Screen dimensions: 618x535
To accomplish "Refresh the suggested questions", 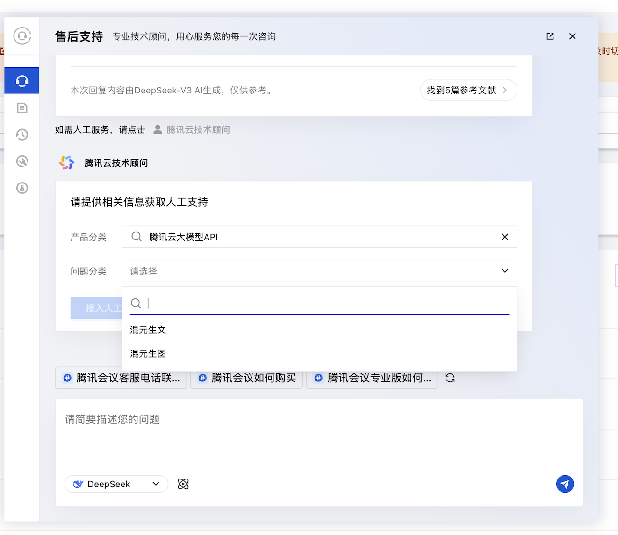I will point(450,378).
